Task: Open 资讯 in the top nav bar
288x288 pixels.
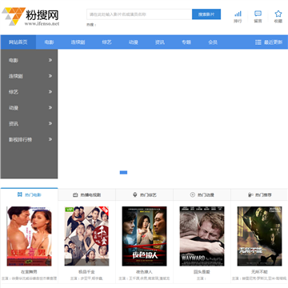Action: pyautogui.click(x=160, y=42)
